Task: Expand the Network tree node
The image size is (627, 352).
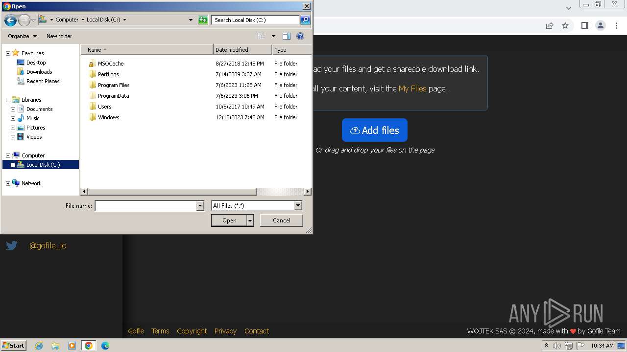Action: [x=8, y=183]
